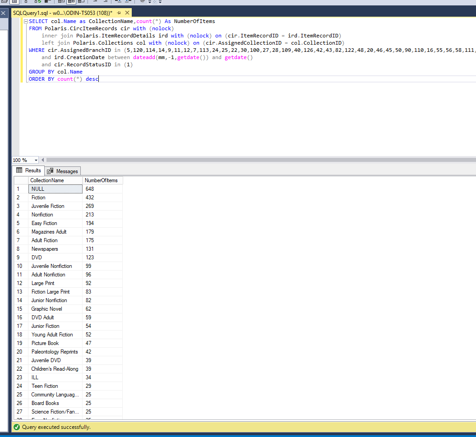Collapse the SELECT statement outline block

[26, 21]
